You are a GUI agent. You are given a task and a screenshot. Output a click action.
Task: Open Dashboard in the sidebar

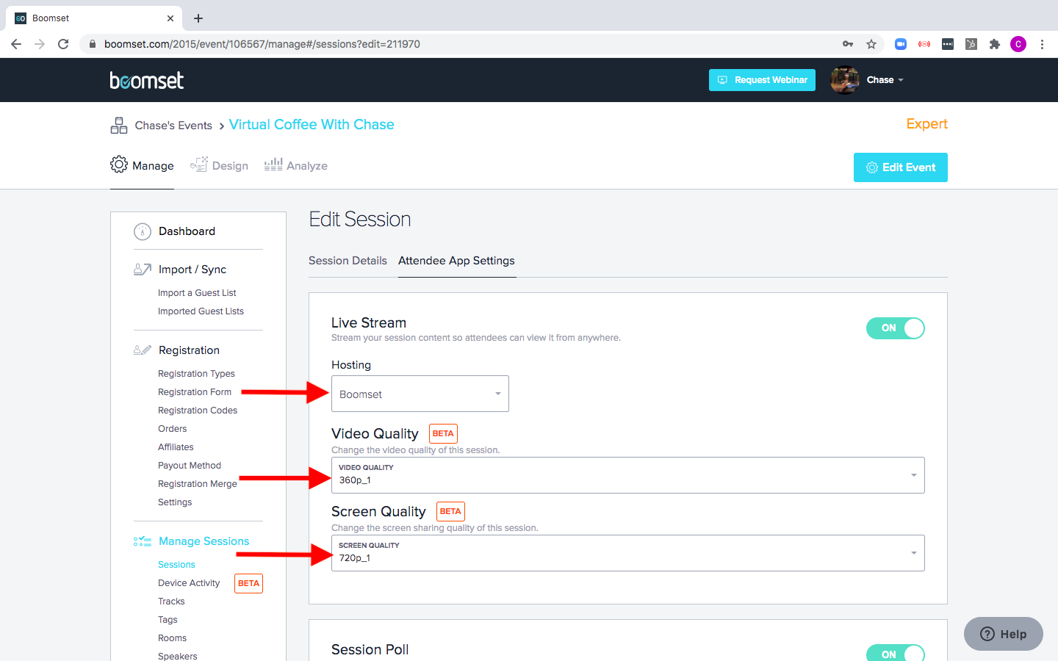point(187,231)
